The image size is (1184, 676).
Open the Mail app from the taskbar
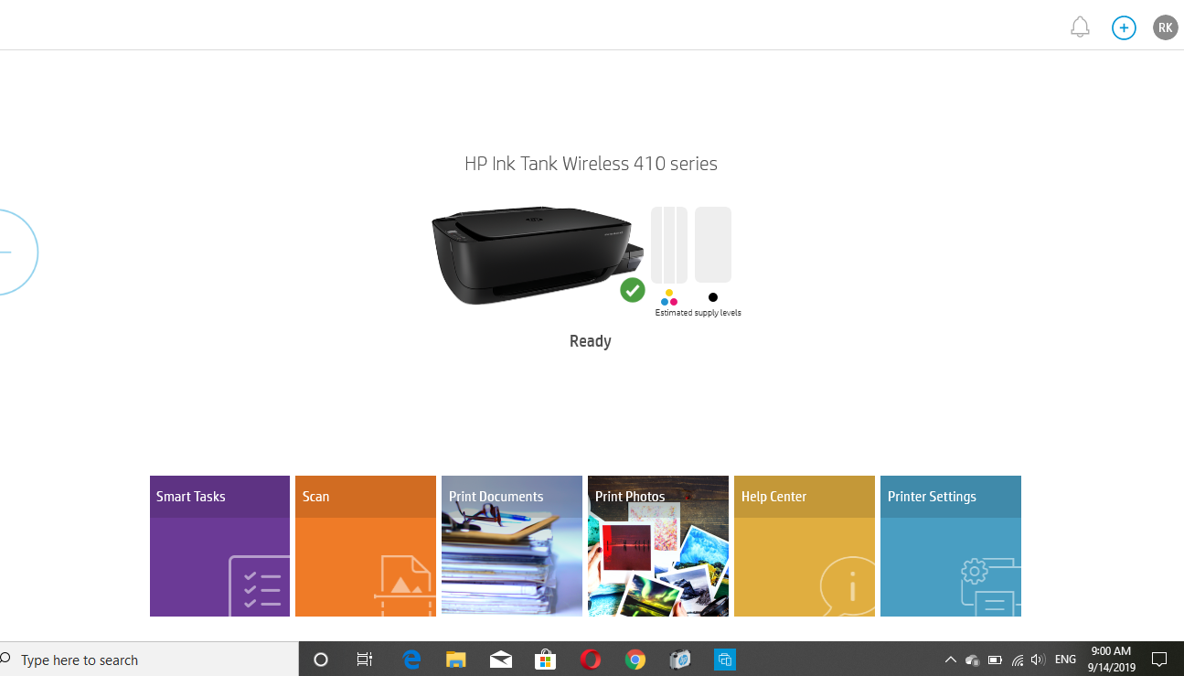point(501,660)
